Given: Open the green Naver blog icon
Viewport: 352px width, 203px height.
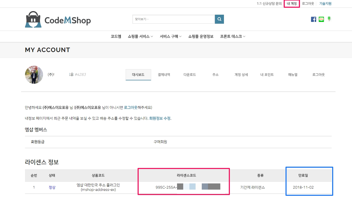Looking at the screenshot, I should coord(321,19).
